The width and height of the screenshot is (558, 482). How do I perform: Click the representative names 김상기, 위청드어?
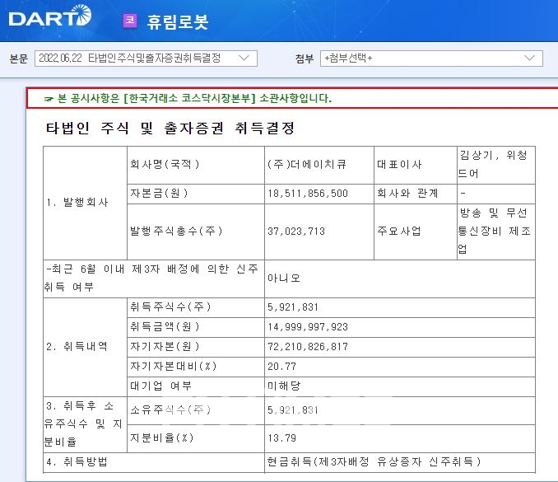point(495,164)
